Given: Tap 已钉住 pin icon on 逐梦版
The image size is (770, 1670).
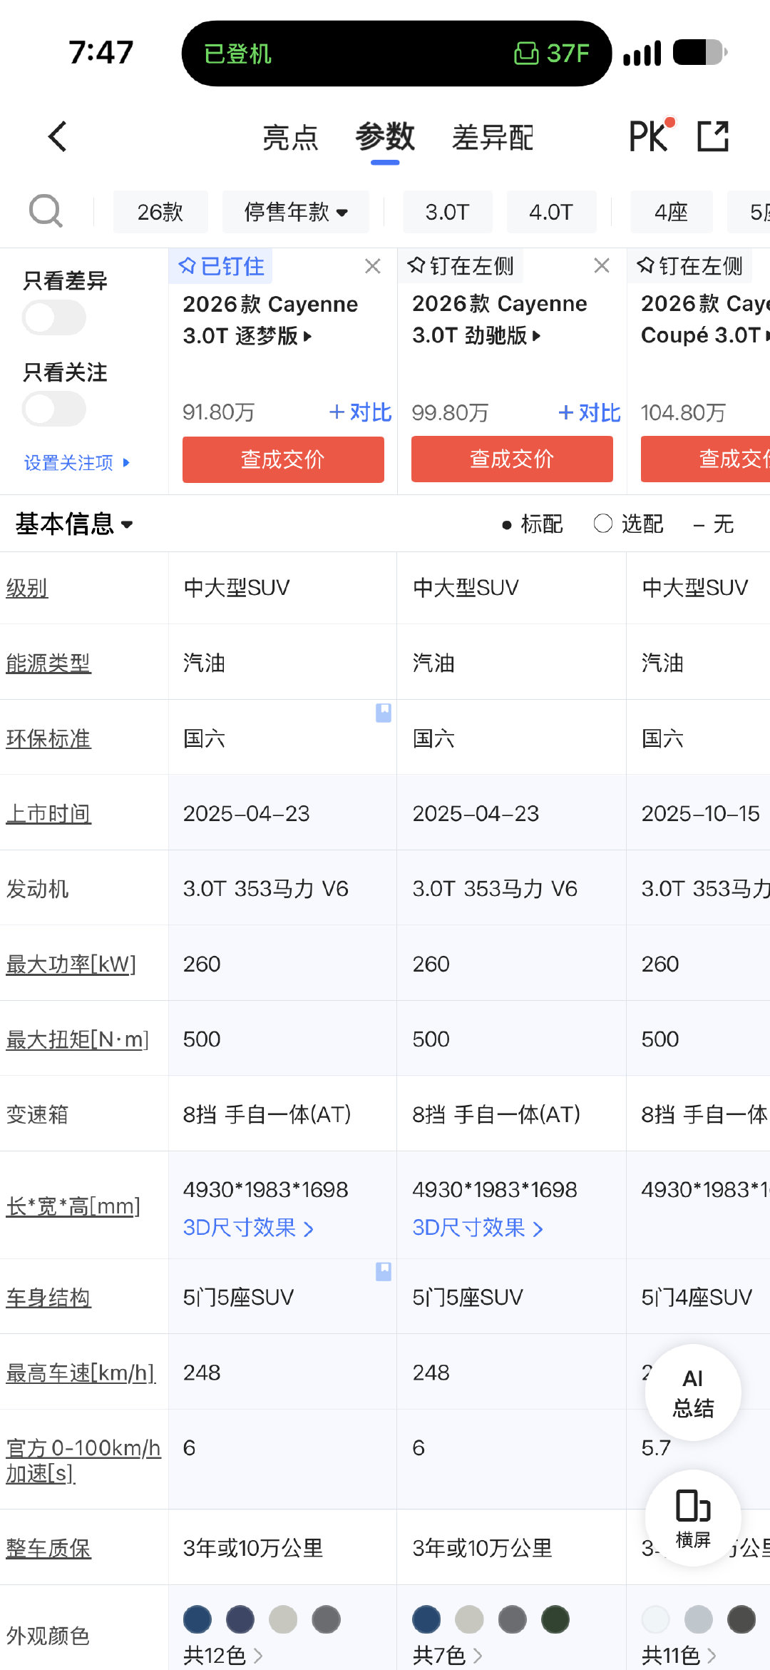Looking at the screenshot, I should [x=221, y=266].
